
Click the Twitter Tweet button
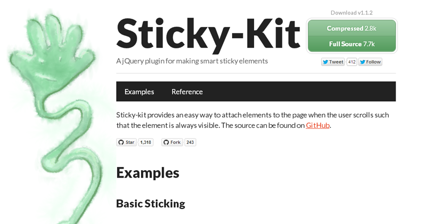pos(333,62)
